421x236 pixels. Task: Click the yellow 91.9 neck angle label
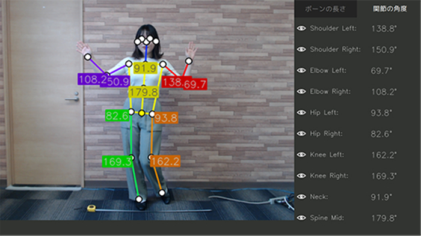(146, 68)
